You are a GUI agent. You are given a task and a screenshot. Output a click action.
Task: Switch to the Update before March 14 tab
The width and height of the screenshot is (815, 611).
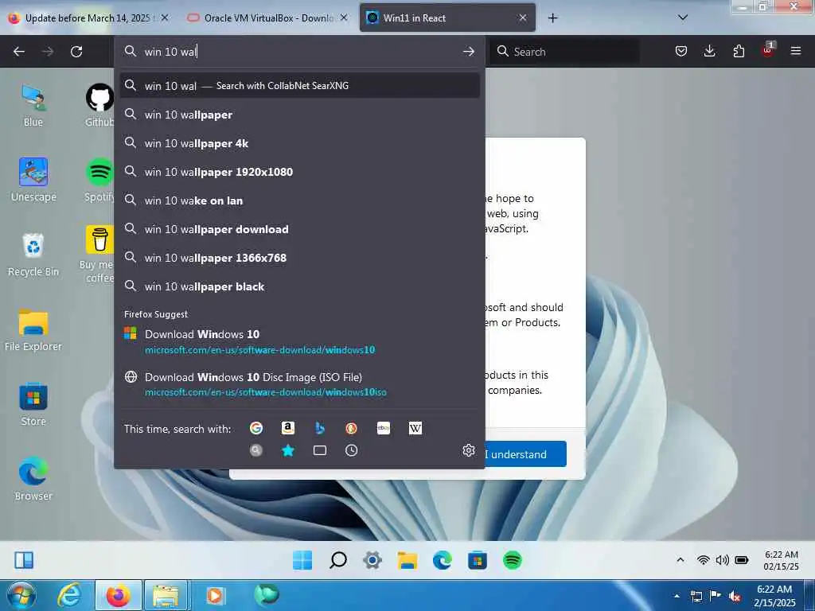[x=88, y=18]
